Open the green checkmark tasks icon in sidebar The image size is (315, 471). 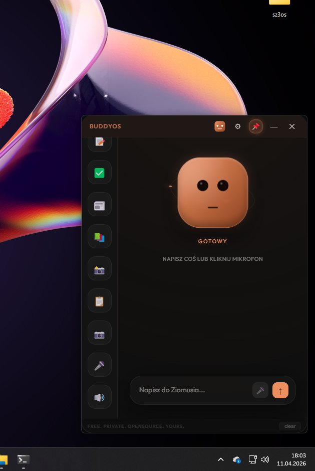(99, 173)
